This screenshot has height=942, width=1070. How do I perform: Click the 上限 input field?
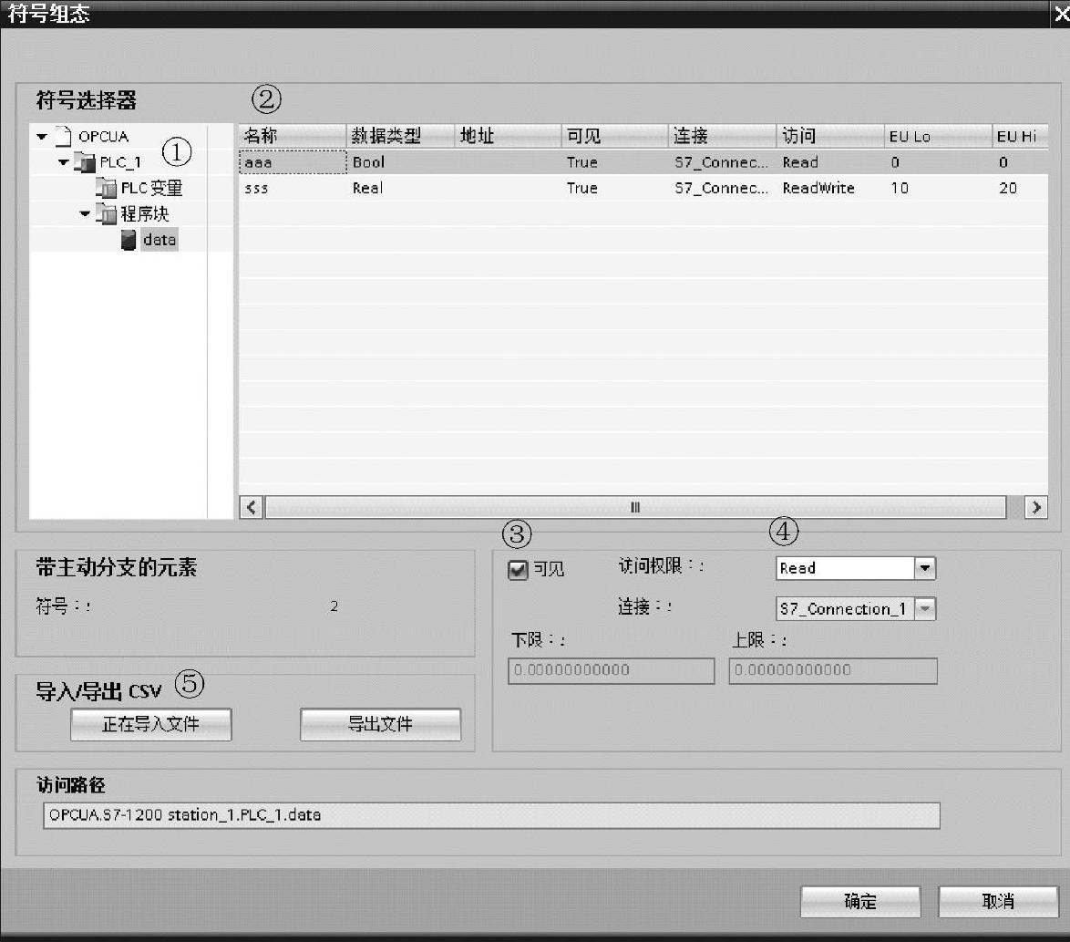click(832, 670)
